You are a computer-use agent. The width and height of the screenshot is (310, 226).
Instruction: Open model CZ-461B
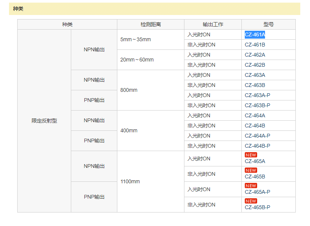pyautogui.click(x=255, y=45)
